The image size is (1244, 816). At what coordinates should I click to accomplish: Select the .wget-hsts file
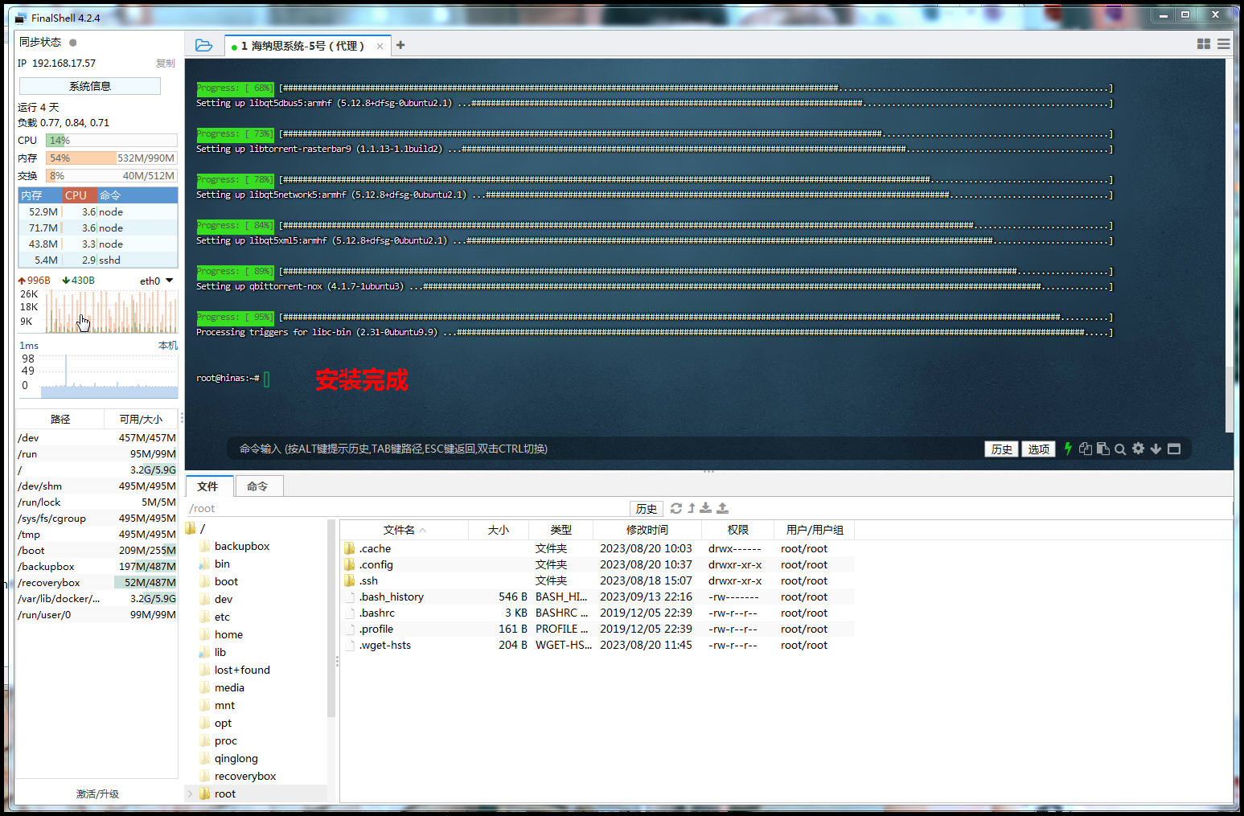[x=597, y=645]
